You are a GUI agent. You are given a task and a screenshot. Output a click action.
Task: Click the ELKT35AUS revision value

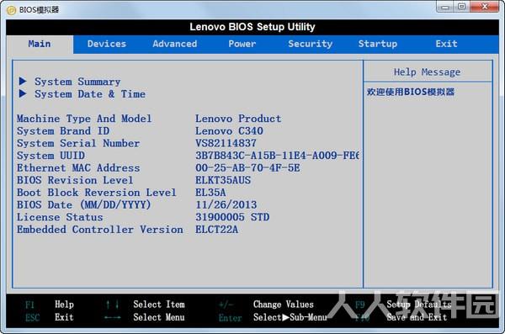(223, 180)
